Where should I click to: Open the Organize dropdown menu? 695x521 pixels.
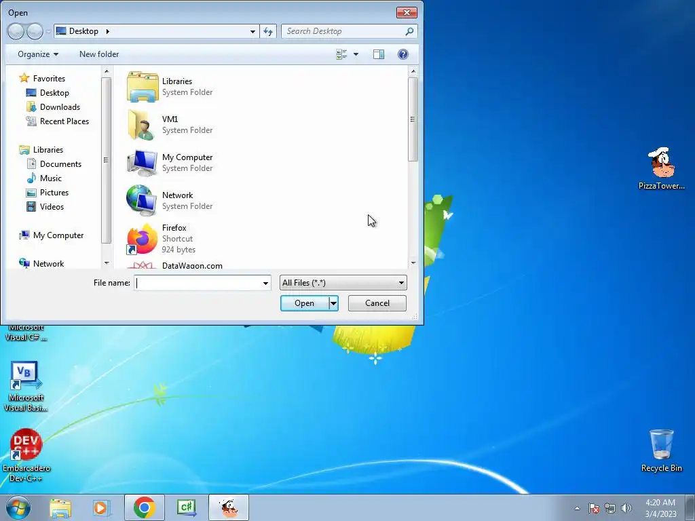click(x=38, y=54)
